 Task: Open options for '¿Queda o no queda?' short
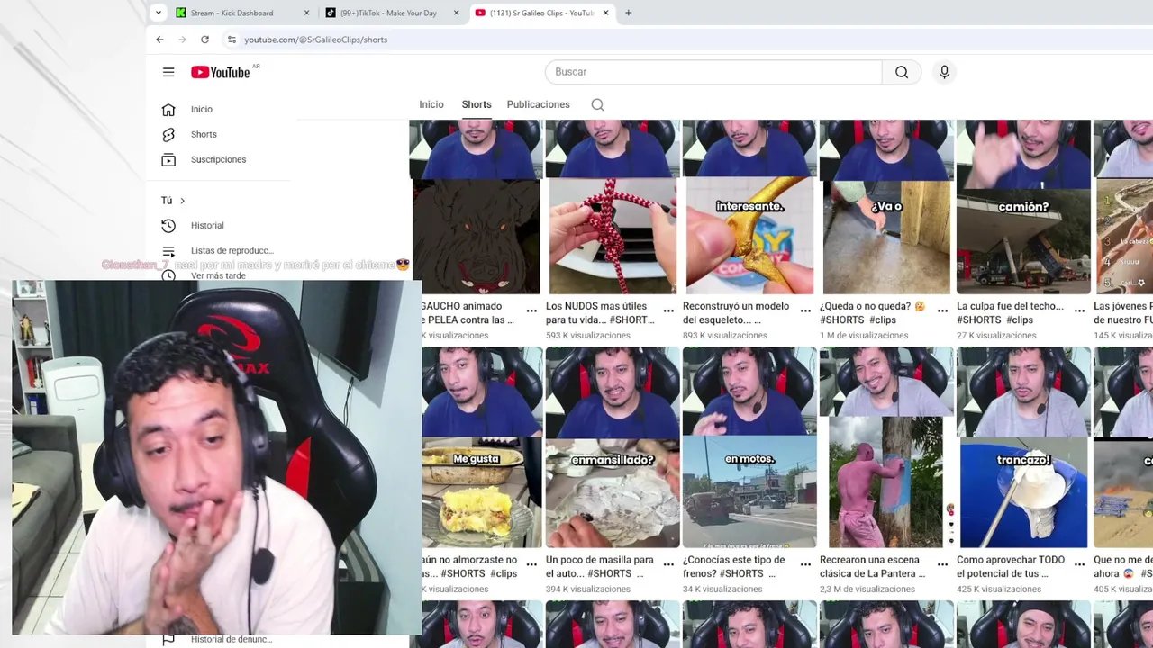click(942, 310)
